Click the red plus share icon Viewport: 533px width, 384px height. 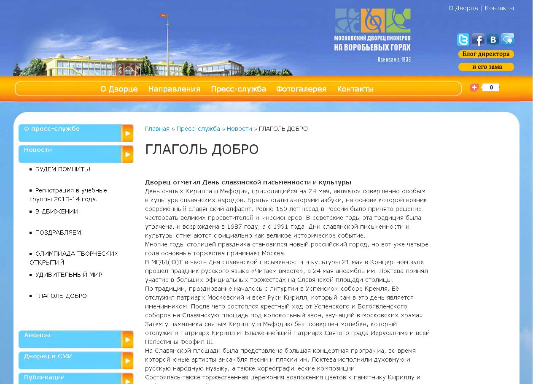tap(474, 87)
